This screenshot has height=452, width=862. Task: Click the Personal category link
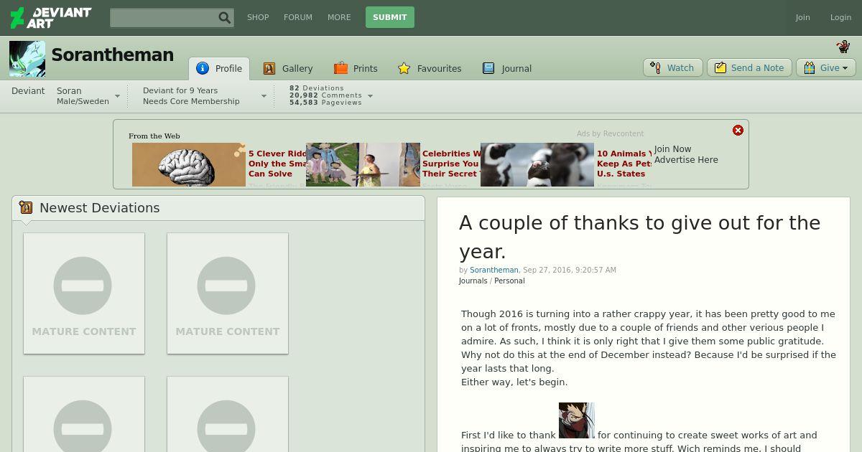(x=509, y=281)
